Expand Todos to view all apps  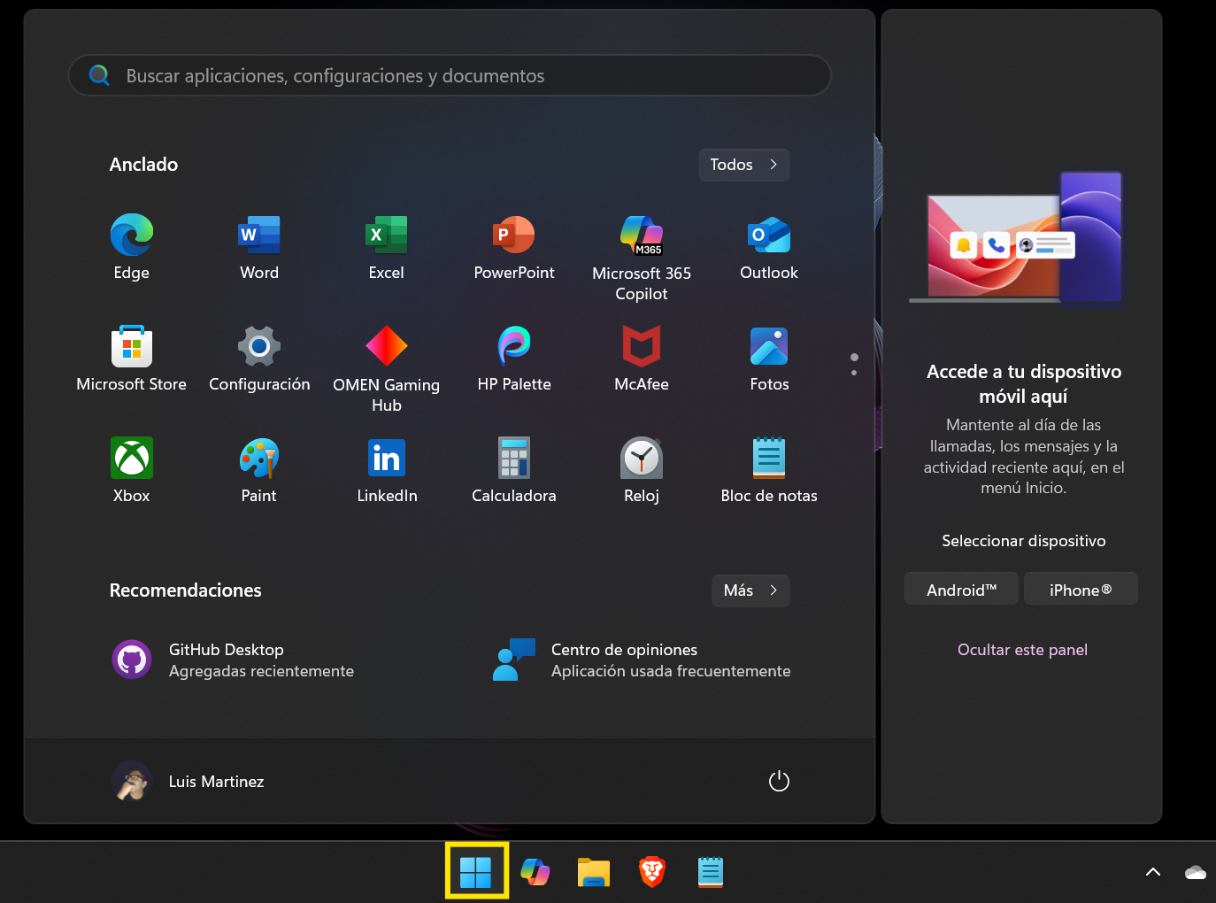point(743,165)
